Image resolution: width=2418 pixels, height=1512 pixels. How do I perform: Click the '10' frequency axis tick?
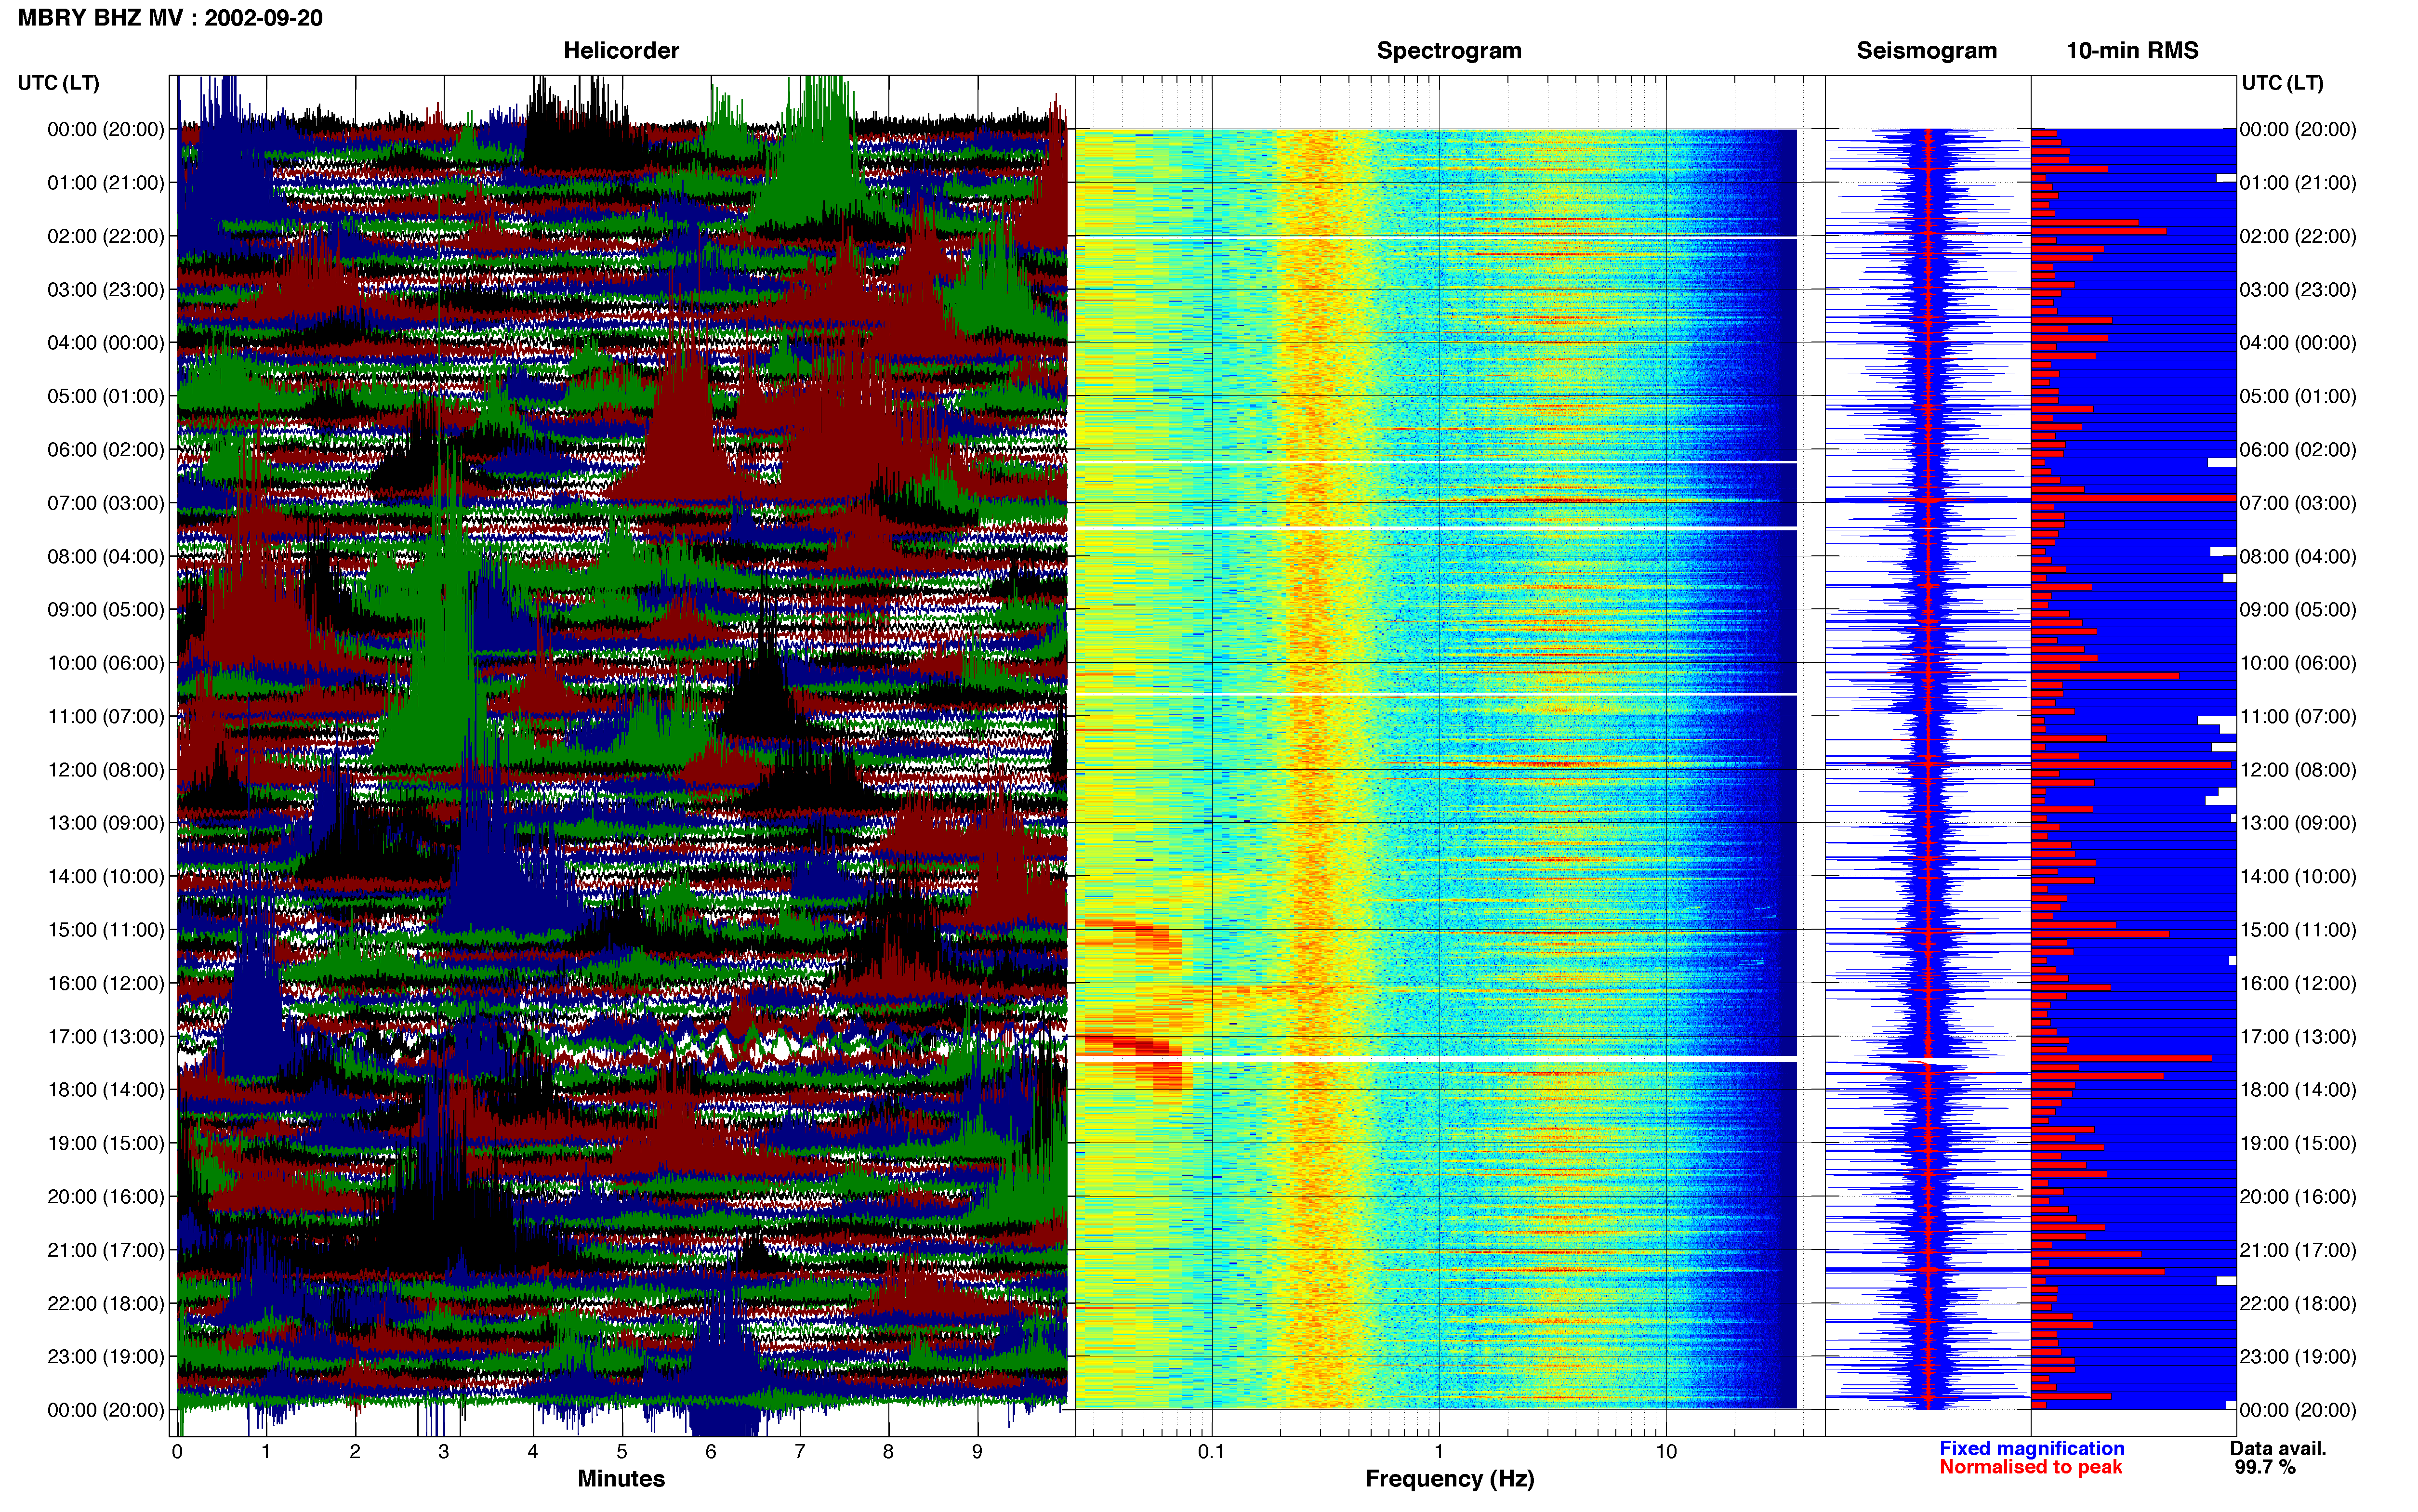pos(1666,1452)
